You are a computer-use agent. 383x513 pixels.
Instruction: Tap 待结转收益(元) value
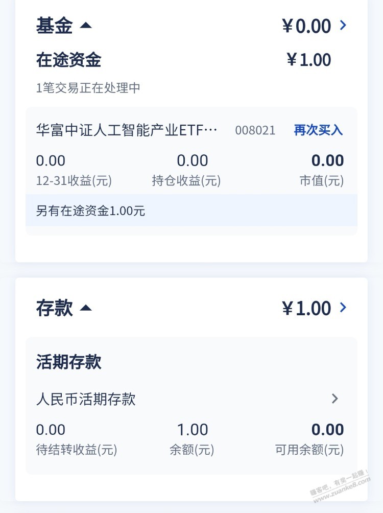pos(51,430)
